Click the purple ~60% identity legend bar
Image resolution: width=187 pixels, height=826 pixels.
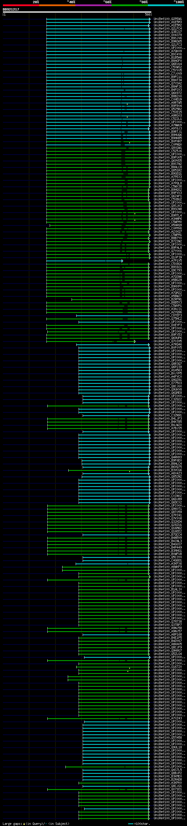pos(94,6)
